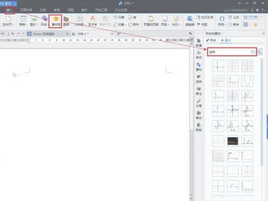The height and width of the screenshot is (201, 268).
Task: Expand the Picture dropdown arrow
Action: (x=37, y=25)
